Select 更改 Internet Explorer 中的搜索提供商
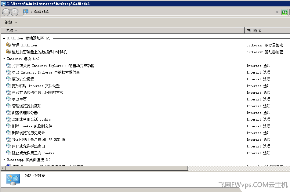 pyautogui.click(x=46, y=73)
